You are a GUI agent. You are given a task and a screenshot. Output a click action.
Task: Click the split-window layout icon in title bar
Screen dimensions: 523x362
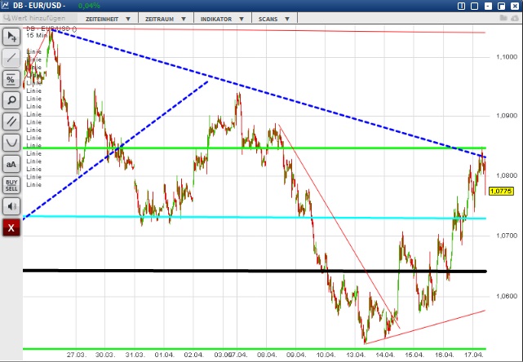(x=461, y=6)
